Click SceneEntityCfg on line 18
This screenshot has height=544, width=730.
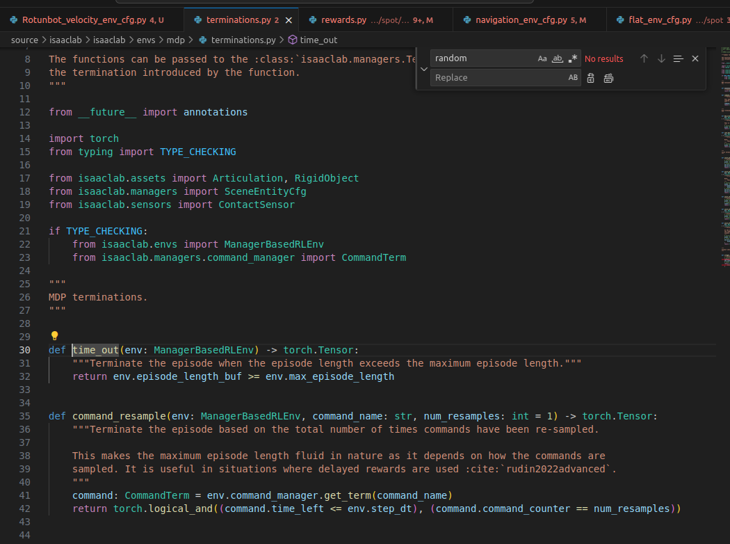266,191
